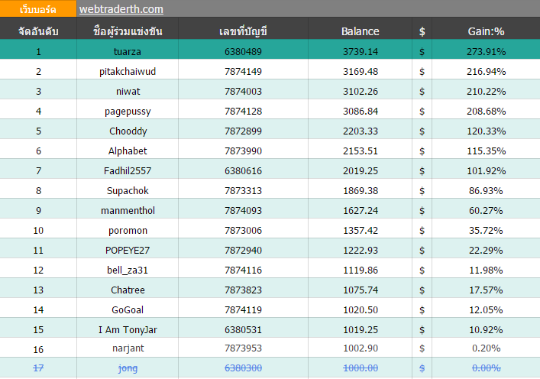Viewport: 540px width, 379px height.
Task: Click the I Am TonyJar cell
Action: [x=128, y=330]
